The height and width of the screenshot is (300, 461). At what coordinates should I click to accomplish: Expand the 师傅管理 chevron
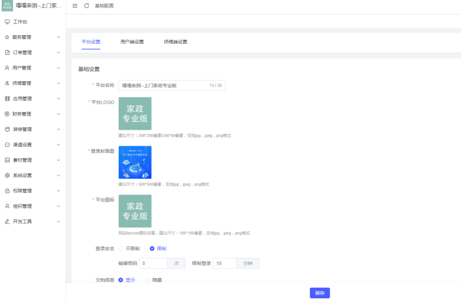[59, 83]
